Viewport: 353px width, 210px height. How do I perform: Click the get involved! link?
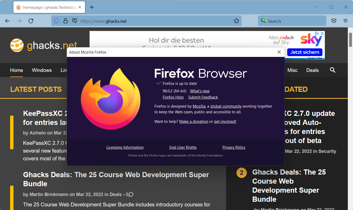225,122
